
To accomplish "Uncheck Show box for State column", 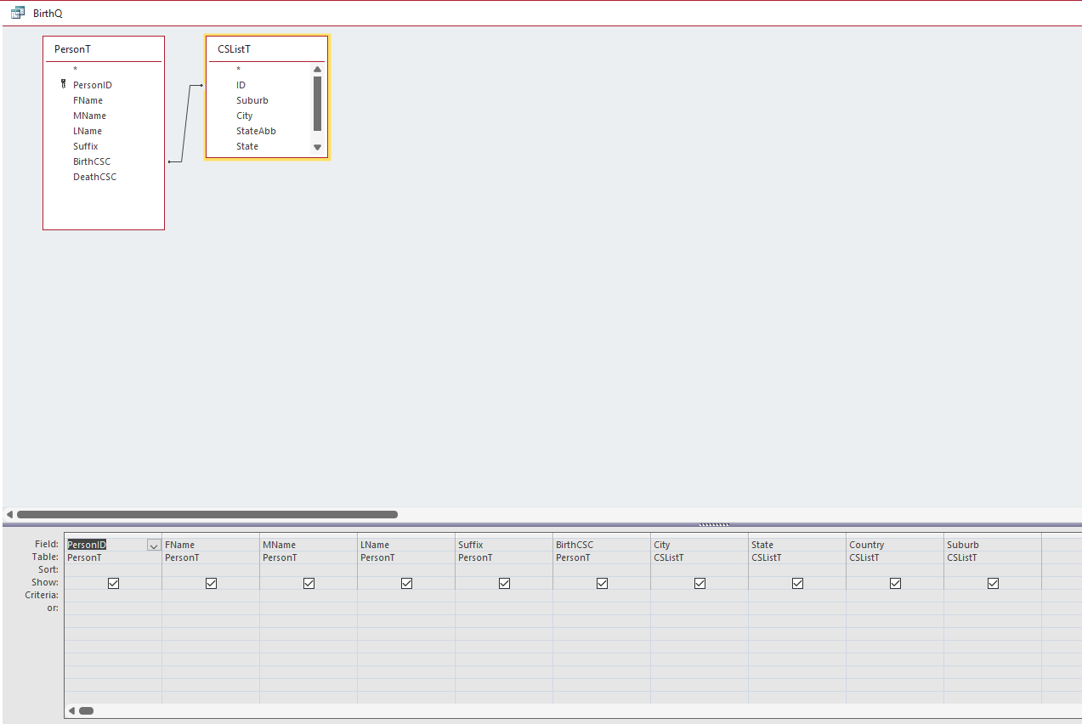I will click(797, 583).
